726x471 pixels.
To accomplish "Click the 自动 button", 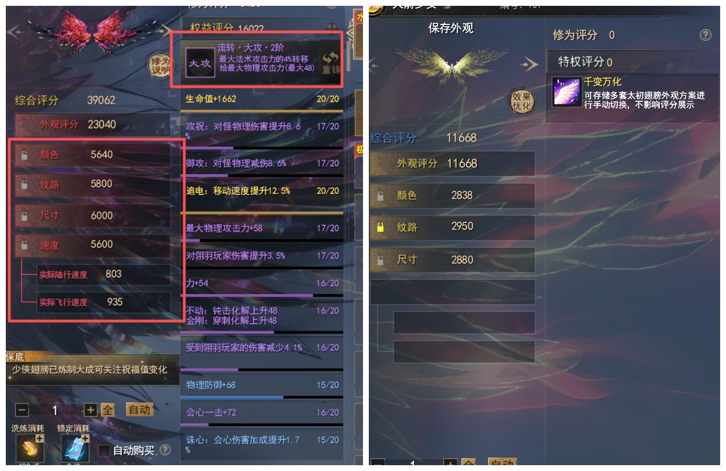I will pyautogui.click(x=140, y=410).
